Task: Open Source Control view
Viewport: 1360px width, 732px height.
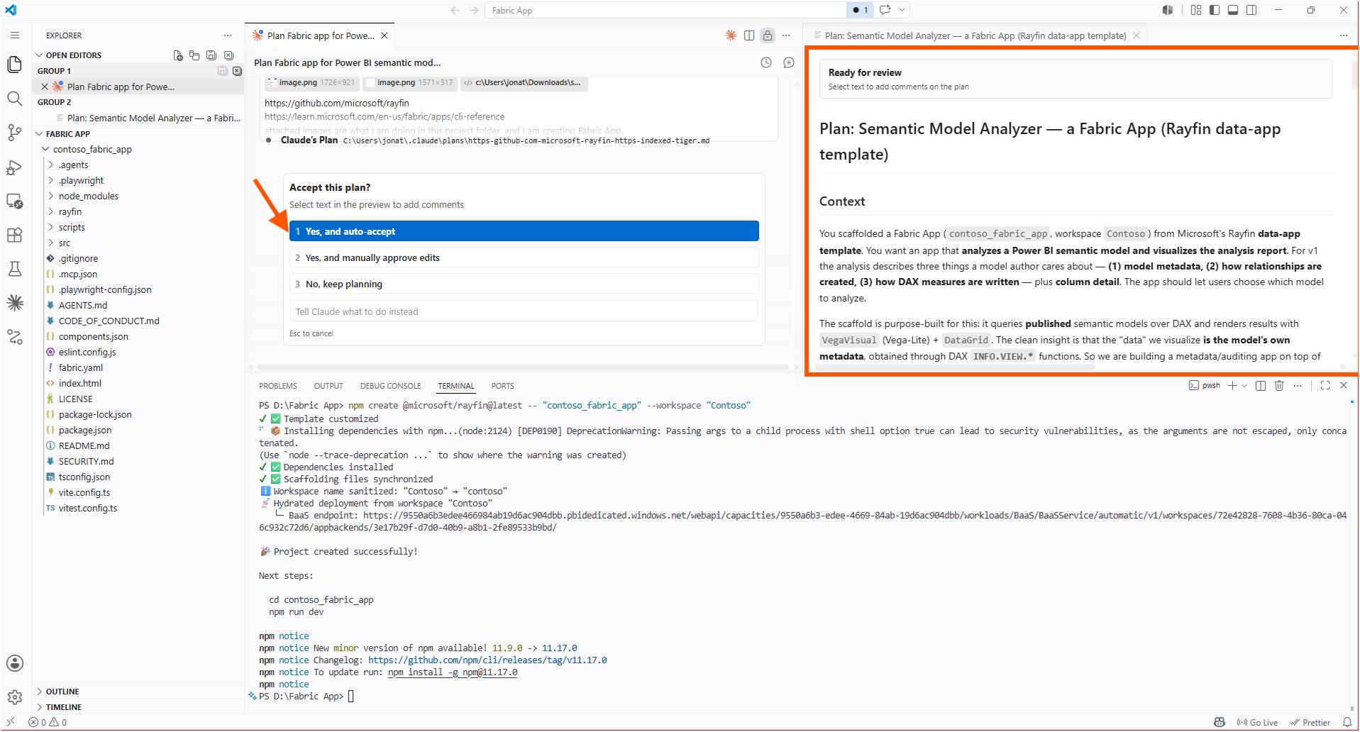Action: [15, 133]
